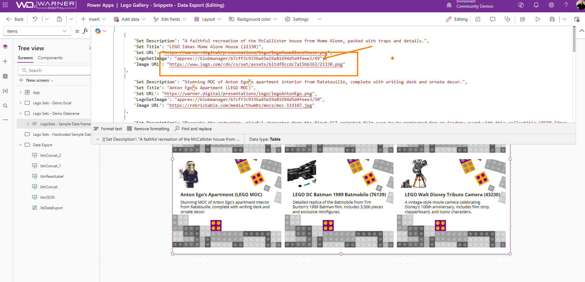Preview the app with the play icon
The height and width of the screenshot is (282, 585).
(538, 19)
